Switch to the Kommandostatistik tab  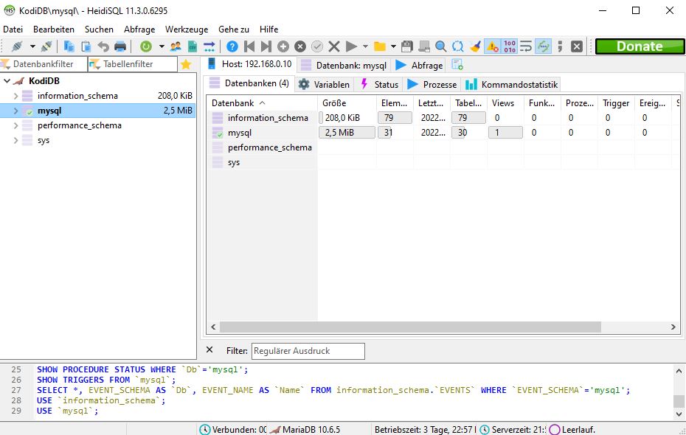tap(511, 84)
